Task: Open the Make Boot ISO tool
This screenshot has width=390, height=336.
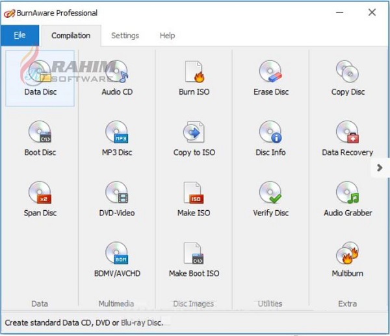Action: (194, 259)
